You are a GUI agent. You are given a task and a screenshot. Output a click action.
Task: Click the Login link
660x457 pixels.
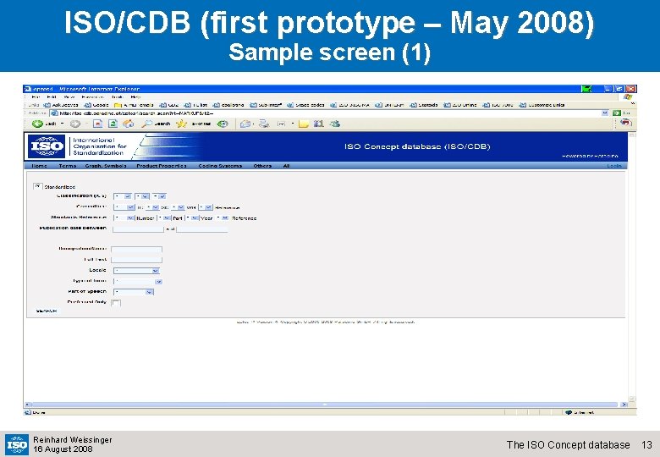coord(614,166)
